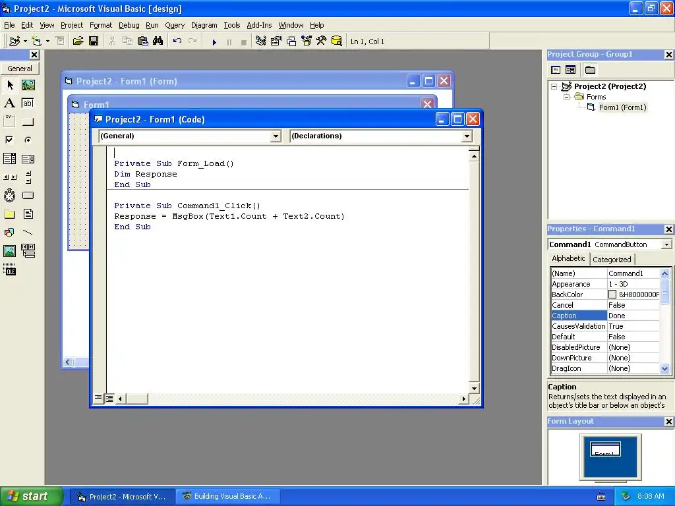Select the OLE container tool
Viewport: 675px width, 506px height.
pos(9,269)
